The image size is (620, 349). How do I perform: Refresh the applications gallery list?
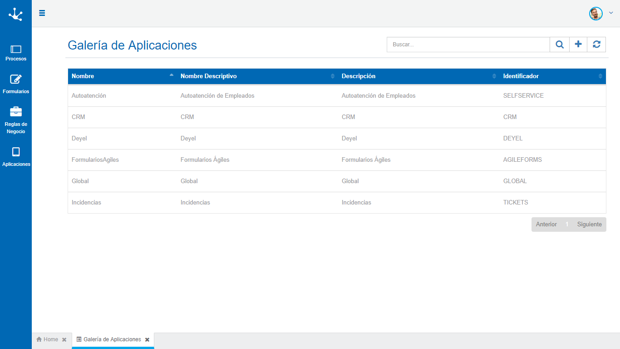pos(596,45)
